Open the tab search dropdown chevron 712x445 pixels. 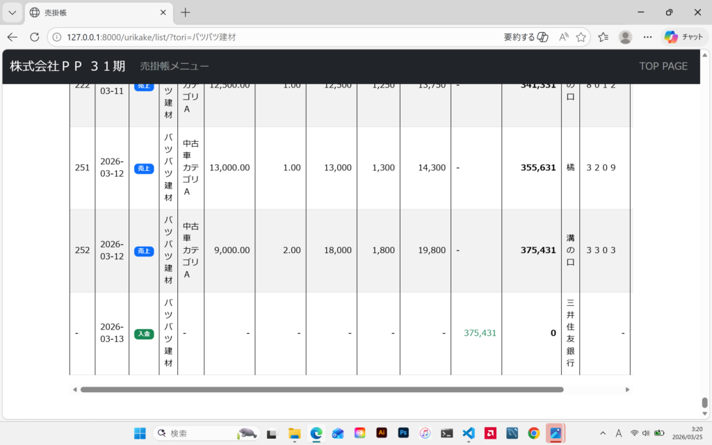13,13
